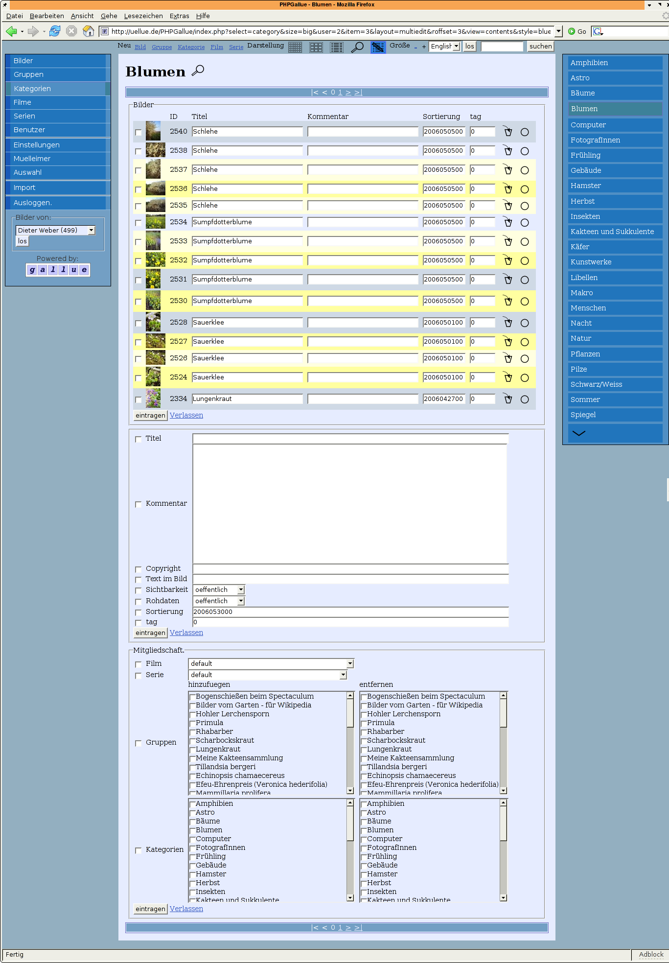This screenshot has width=669, height=963.
Task: Switch to small thumbnail grid view
Action: click(x=295, y=47)
